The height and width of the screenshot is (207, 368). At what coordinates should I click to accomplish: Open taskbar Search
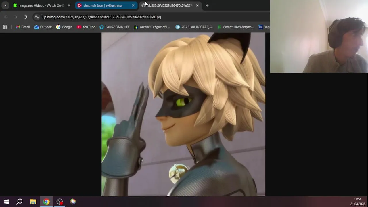tap(20, 202)
